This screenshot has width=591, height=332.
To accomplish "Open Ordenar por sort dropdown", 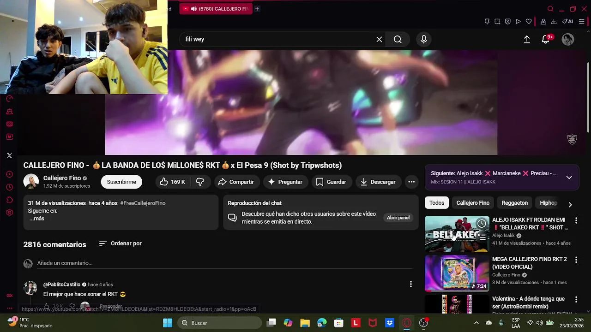I will 120,243.
